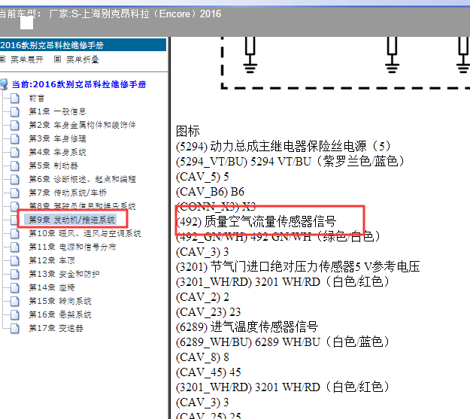
Task: Open root node 当前:2016款别克昂科拉维修手册
Action: (79, 84)
